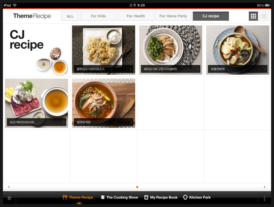Select the For Home Party tab
The width and height of the screenshot is (274, 207).
[x=173, y=16]
